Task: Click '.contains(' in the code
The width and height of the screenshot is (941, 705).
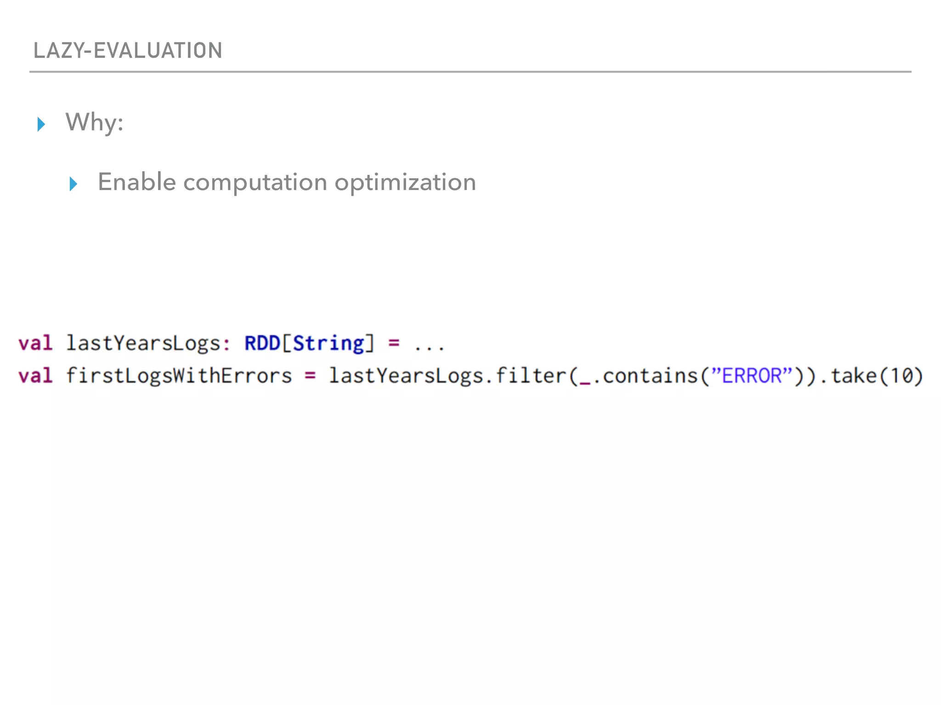Action: click(652, 376)
